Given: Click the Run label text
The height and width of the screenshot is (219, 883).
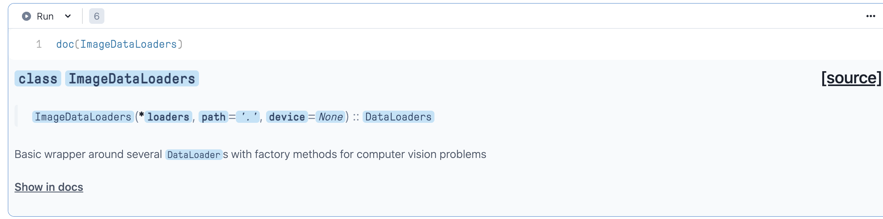Looking at the screenshot, I should point(45,16).
